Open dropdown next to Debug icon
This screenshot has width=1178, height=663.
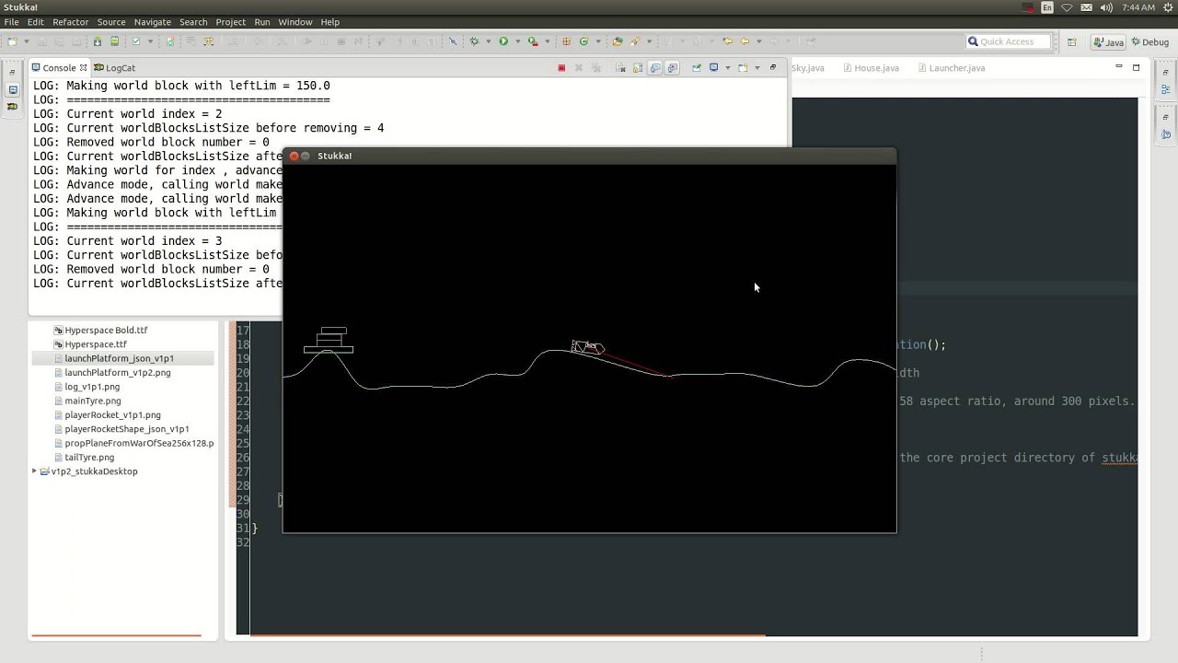(488, 41)
